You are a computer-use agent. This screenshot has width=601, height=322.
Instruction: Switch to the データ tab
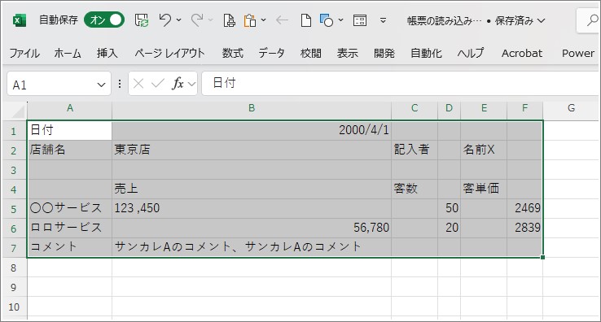(271, 53)
